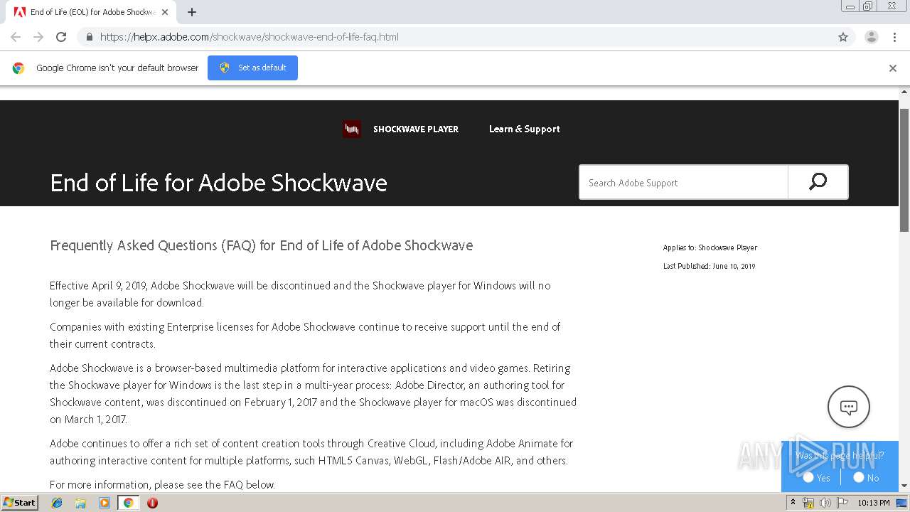The height and width of the screenshot is (512, 910).
Task: Open File Explorer from taskbar
Action: click(80, 503)
